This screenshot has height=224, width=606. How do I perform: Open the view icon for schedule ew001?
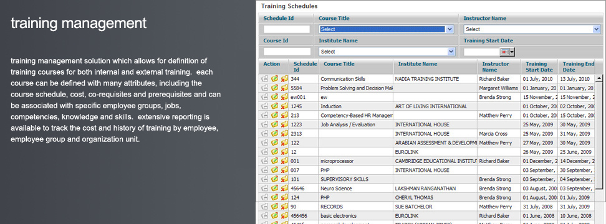[265, 97]
